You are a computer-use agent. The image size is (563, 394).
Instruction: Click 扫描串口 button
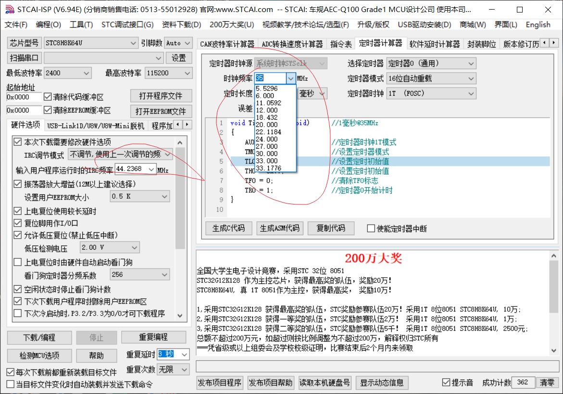click(25, 58)
